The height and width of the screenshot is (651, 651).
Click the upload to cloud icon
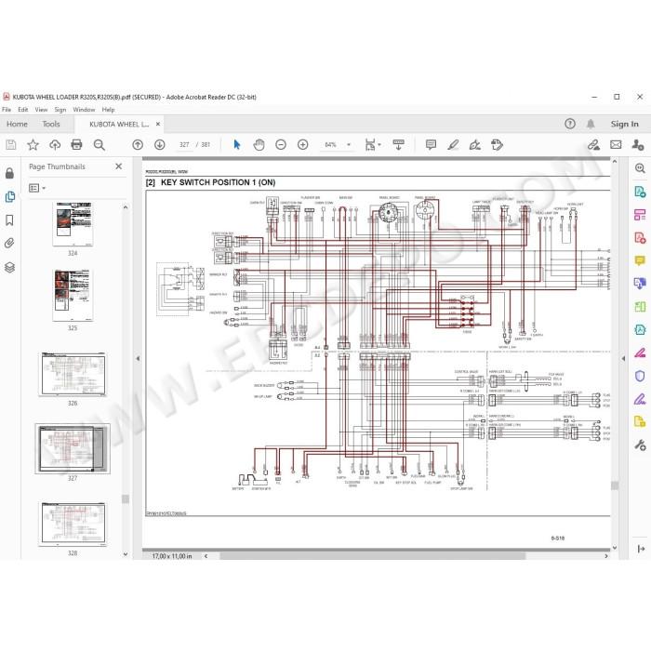click(55, 145)
